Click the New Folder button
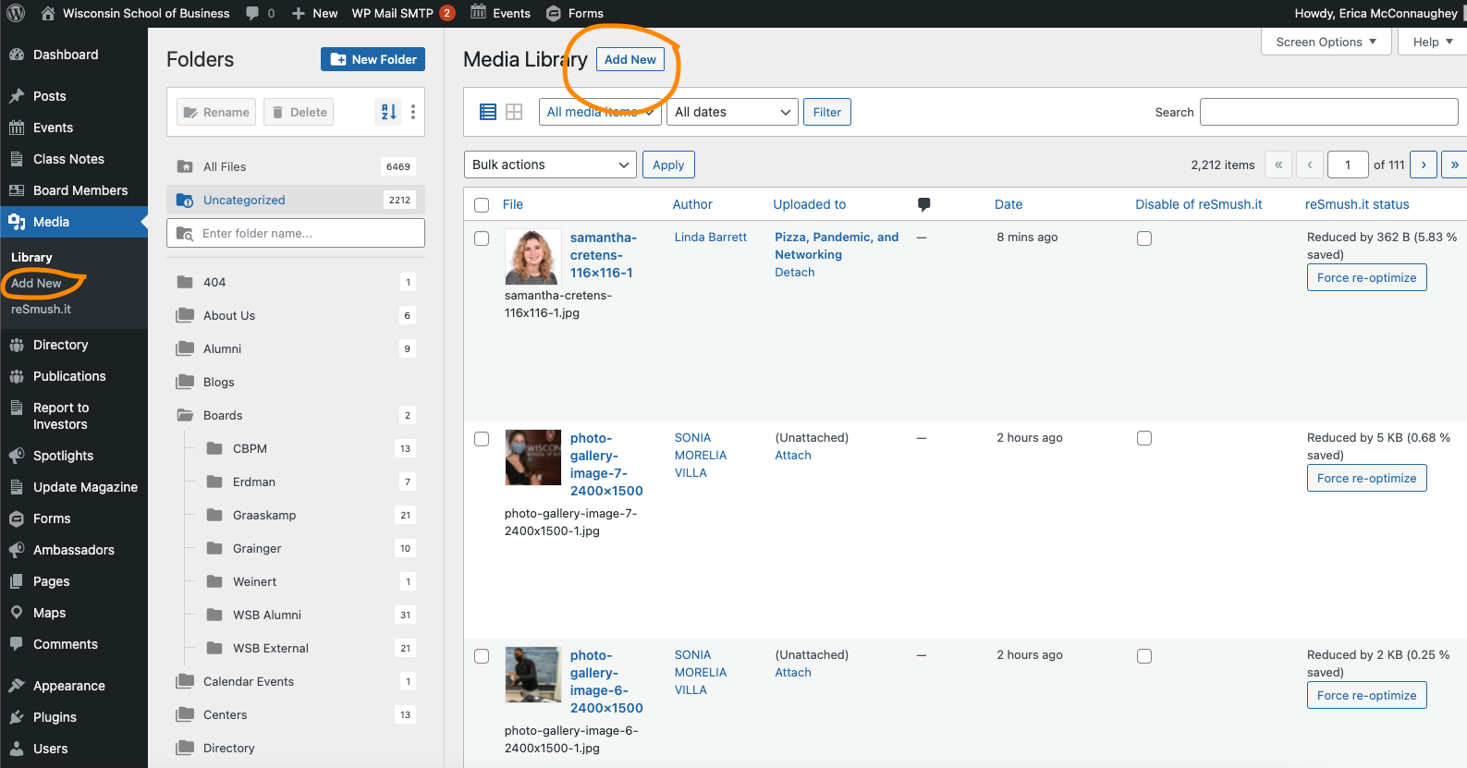 click(373, 59)
